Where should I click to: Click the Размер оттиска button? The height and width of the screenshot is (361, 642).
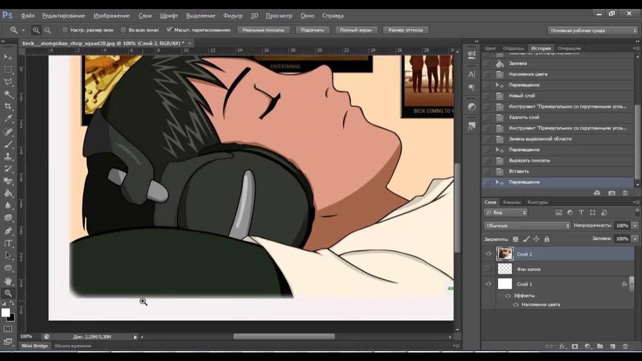406,30
